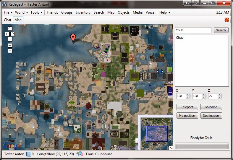The width and height of the screenshot is (233, 160).
Task: Zoom out the map with the minus
Action: (x=10, y=51)
